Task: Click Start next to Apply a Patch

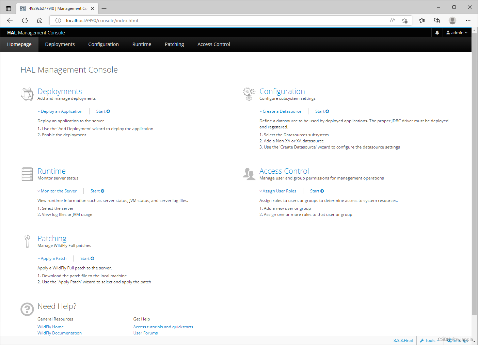Action: tap(87, 258)
